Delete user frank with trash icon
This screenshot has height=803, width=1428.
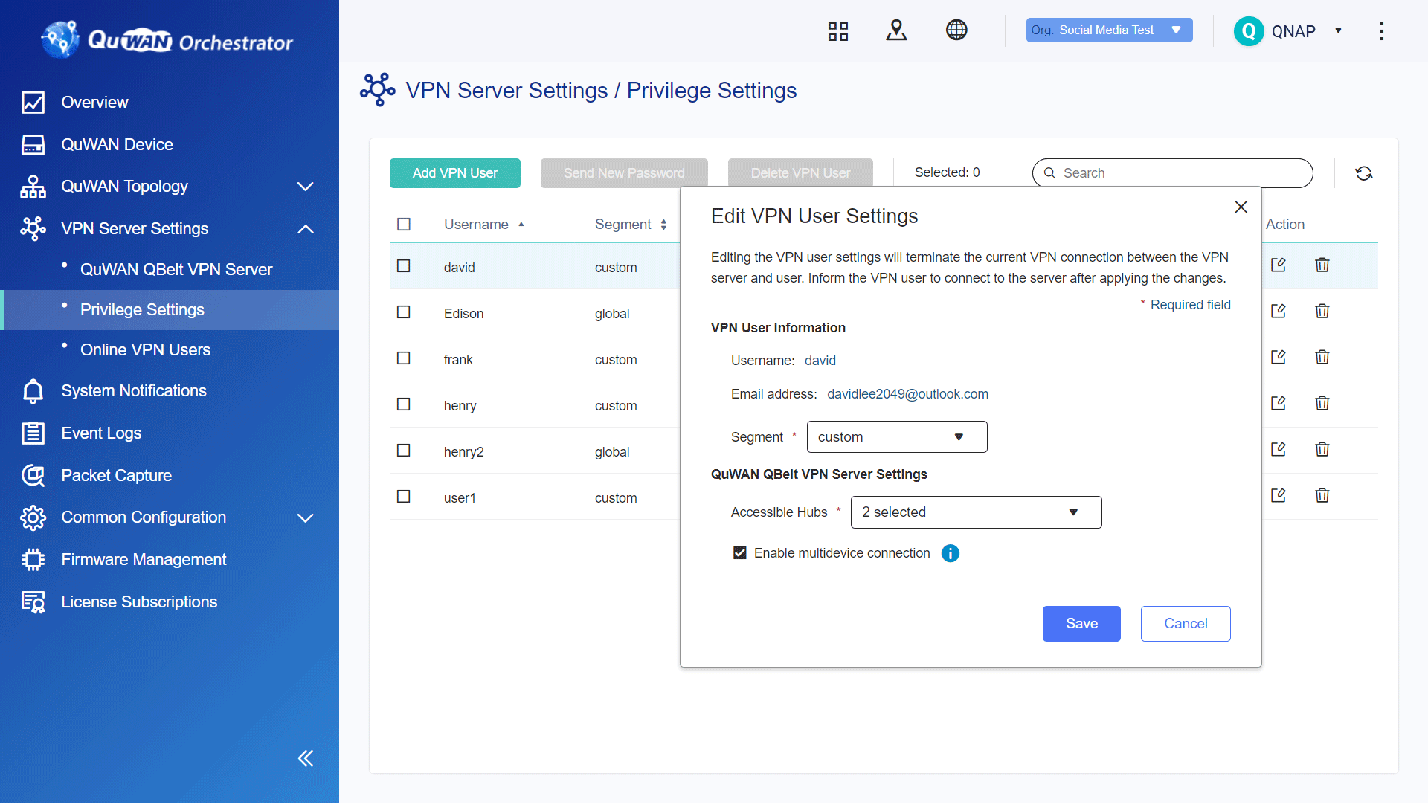1322,357
